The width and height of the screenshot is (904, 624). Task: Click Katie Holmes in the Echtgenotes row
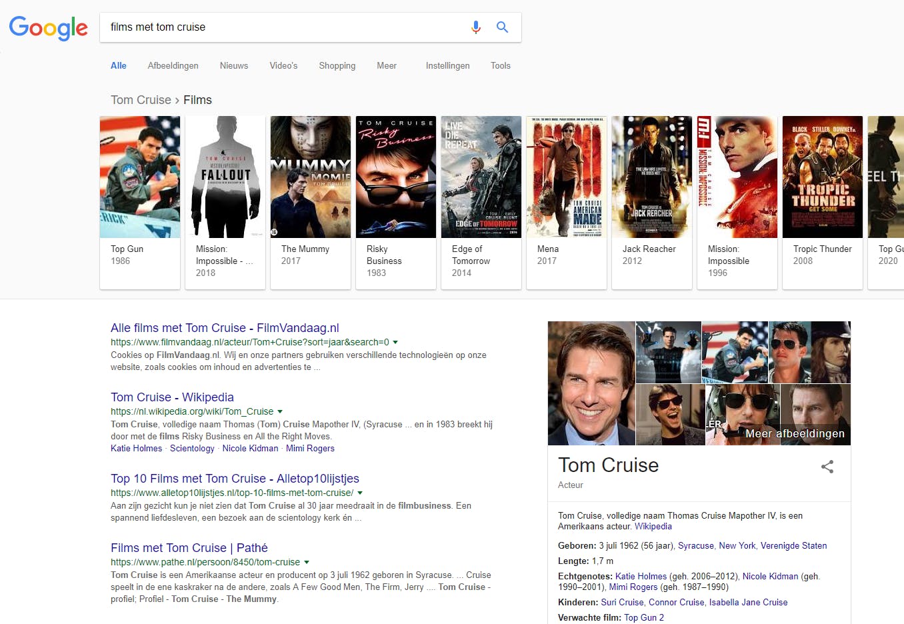641,577
